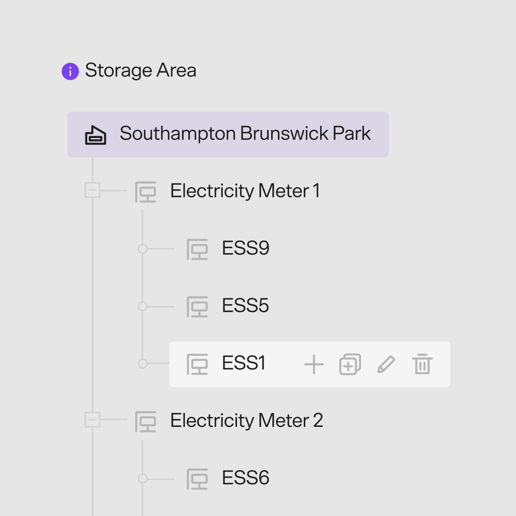
Task: Click the device icon next to ESS5
Action: tap(197, 307)
